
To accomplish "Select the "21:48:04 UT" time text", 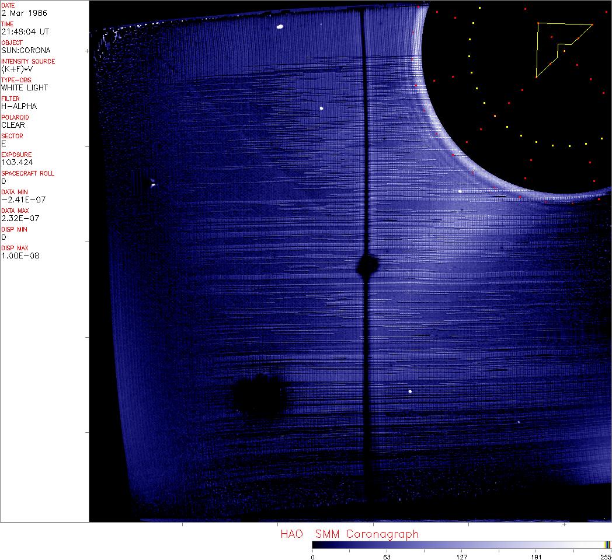I will [25, 32].
